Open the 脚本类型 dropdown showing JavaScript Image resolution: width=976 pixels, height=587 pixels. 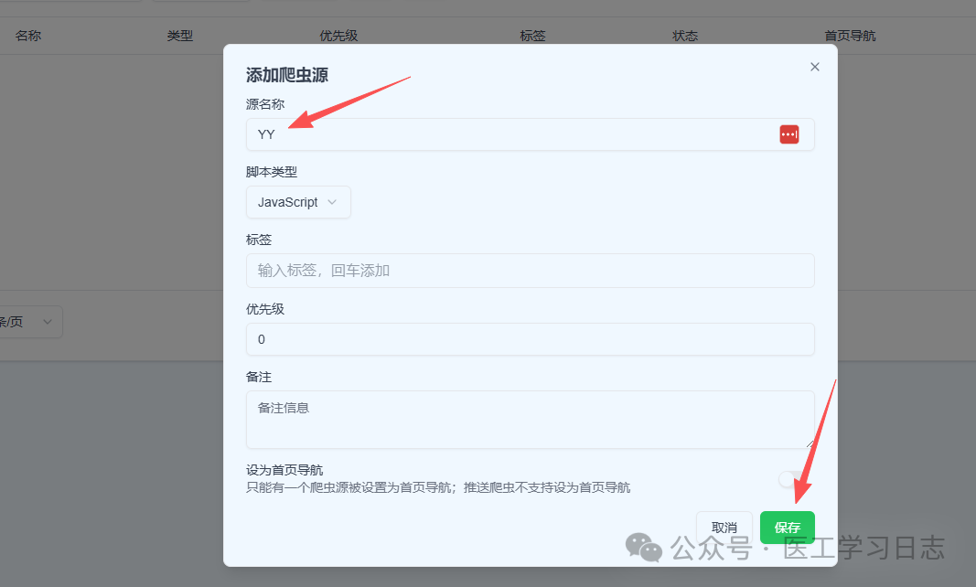[298, 202]
